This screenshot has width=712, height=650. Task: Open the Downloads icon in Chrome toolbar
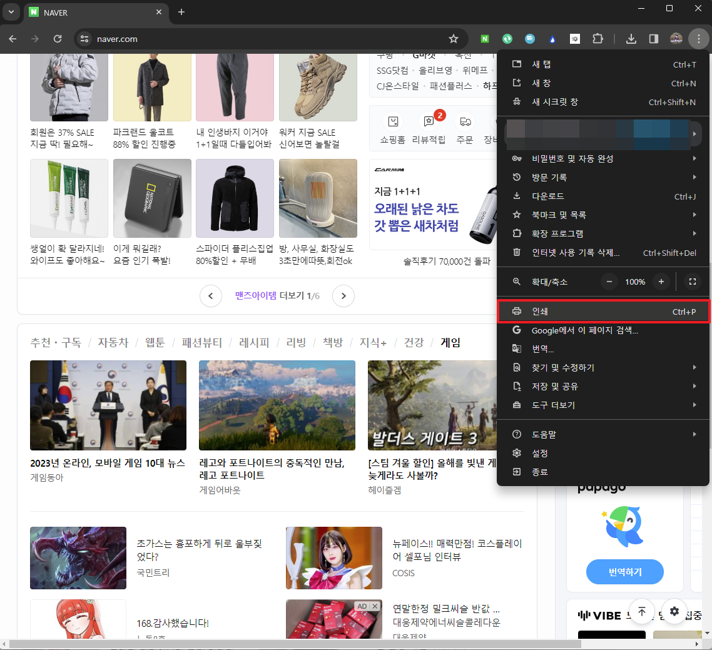[631, 39]
